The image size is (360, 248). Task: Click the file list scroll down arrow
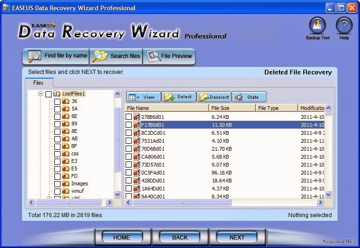[x=329, y=194]
